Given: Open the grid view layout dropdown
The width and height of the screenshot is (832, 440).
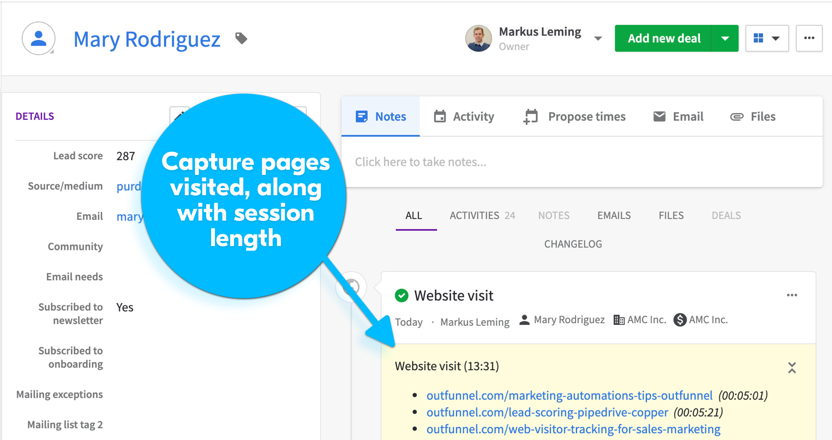Looking at the screenshot, I should [x=767, y=39].
